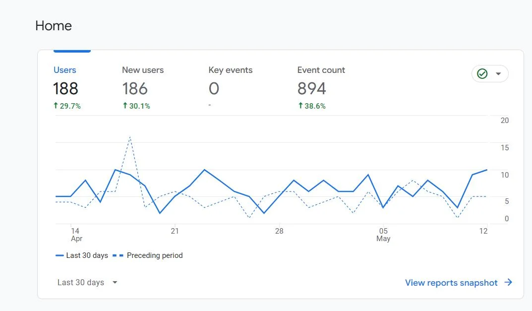Viewport: 532px width, 311px height.
Task: Click the final solid-line data point at 12 May
Action: point(487,170)
